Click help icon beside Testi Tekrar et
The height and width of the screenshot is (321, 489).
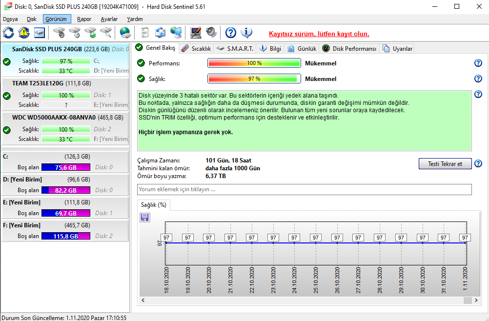click(478, 163)
